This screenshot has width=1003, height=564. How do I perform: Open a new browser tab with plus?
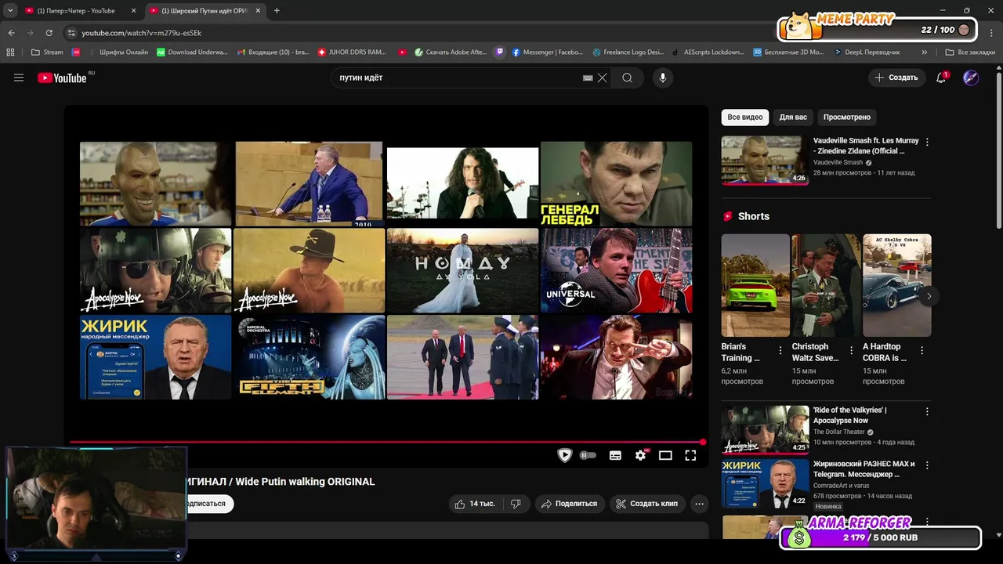(x=277, y=10)
